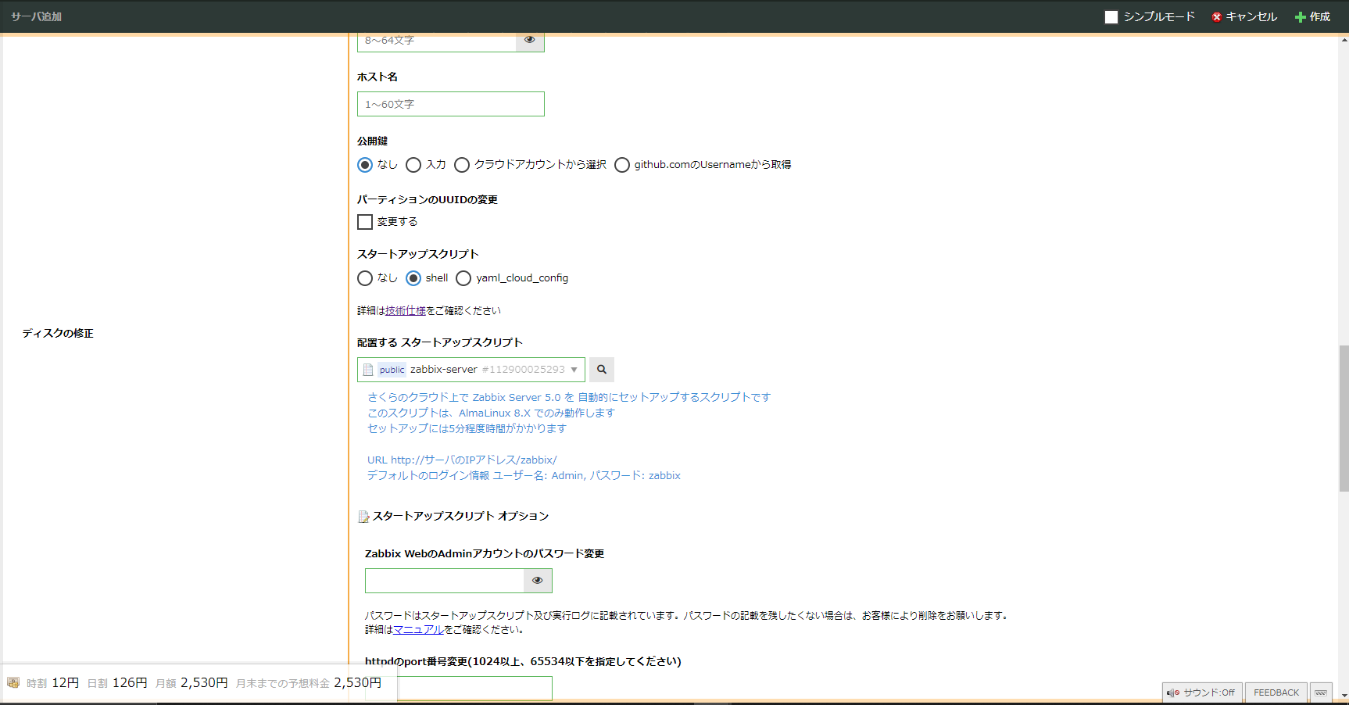This screenshot has width=1349, height=705.
Task: Click script ID #112900025293 text
Action: click(523, 370)
